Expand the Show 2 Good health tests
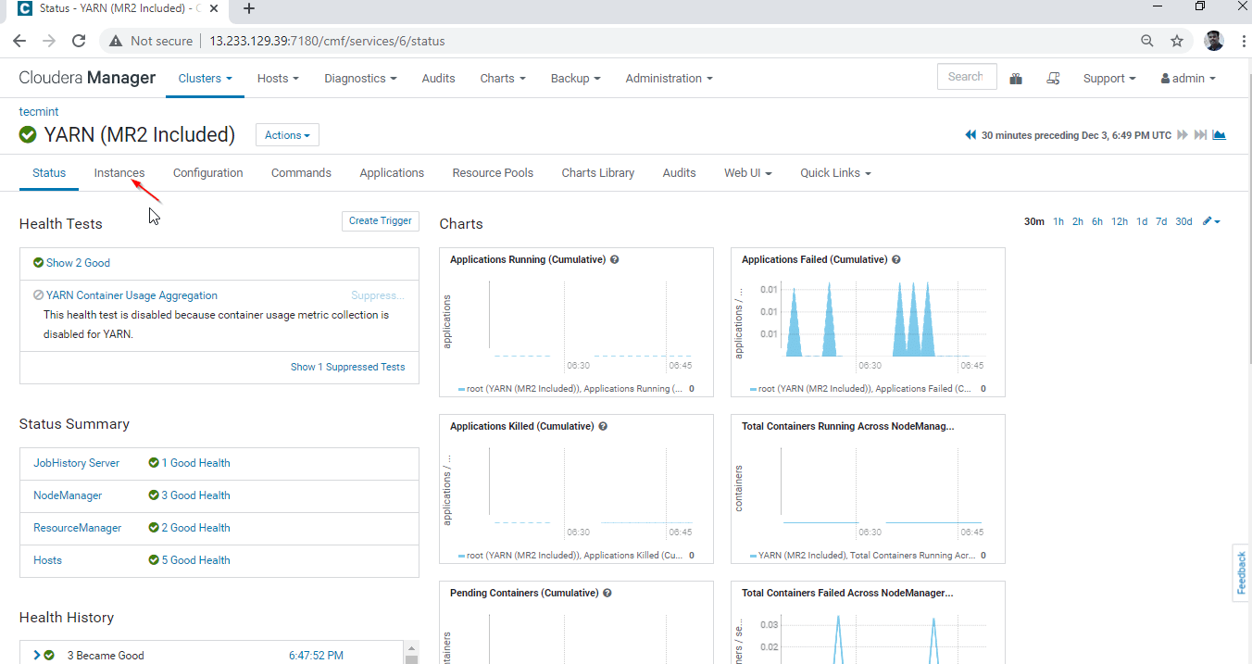This screenshot has width=1252, height=664. click(x=78, y=263)
